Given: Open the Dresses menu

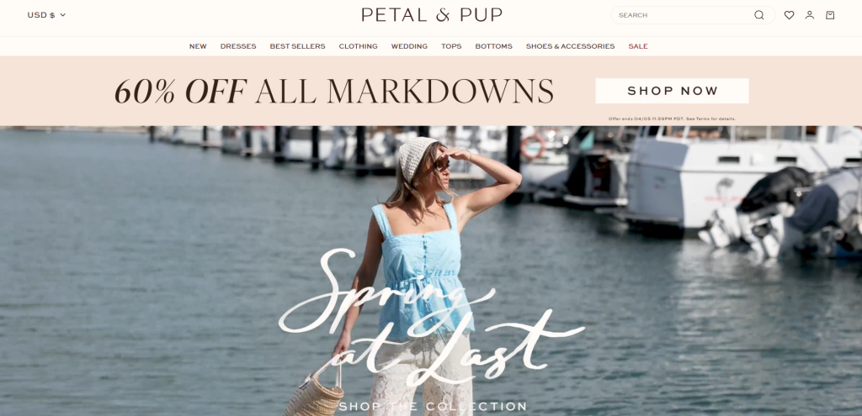Looking at the screenshot, I should click(238, 46).
